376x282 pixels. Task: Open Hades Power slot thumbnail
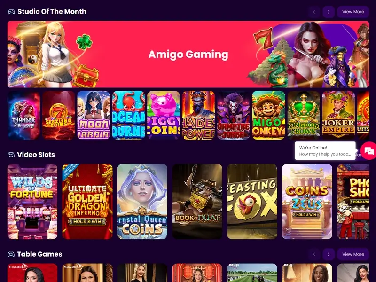coord(198,115)
